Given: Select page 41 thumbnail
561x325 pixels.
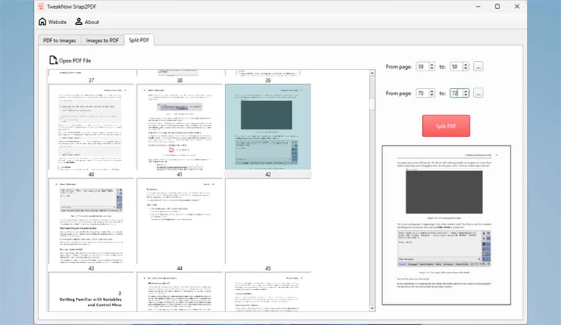Looking at the screenshot, I should point(179,127).
